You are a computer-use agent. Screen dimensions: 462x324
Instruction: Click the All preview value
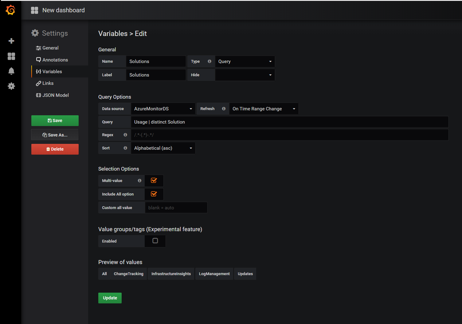[104, 274]
